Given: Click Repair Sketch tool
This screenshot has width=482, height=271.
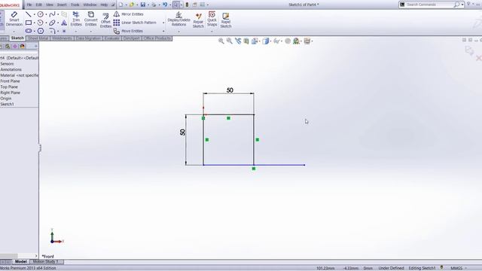Looking at the screenshot, I should pyautogui.click(x=198, y=20).
